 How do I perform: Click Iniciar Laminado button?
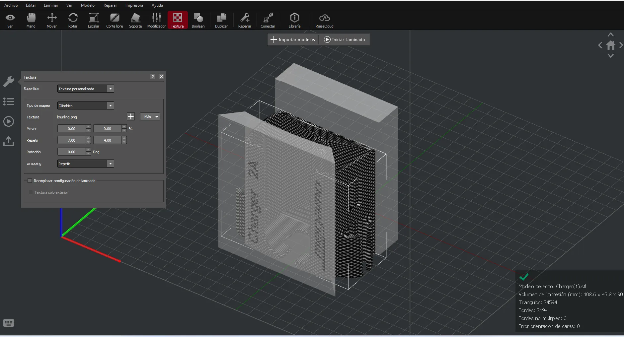pyautogui.click(x=345, y=39)
